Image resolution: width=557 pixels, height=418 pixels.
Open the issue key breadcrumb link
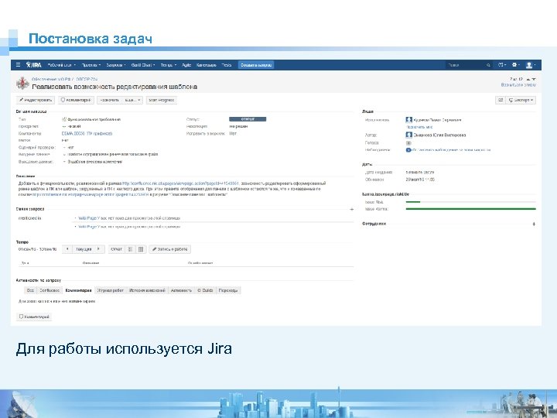(87, 79)
